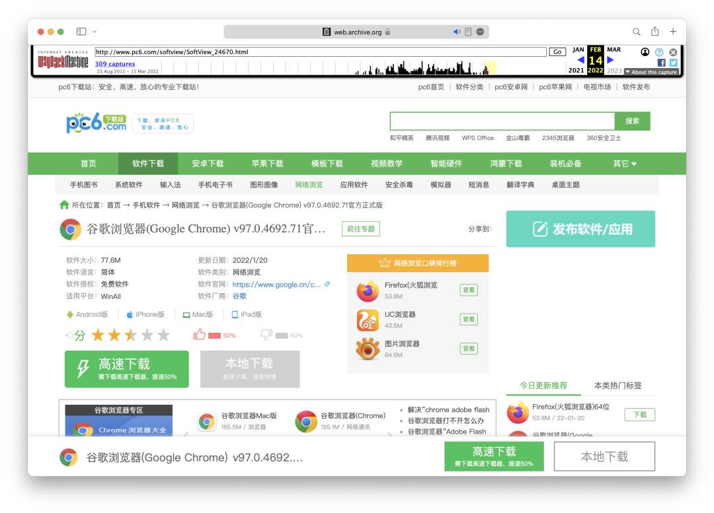Viewport: 714px width, 513px height.
Task: Click the home icon in breadcrumb
Action: 64,205
